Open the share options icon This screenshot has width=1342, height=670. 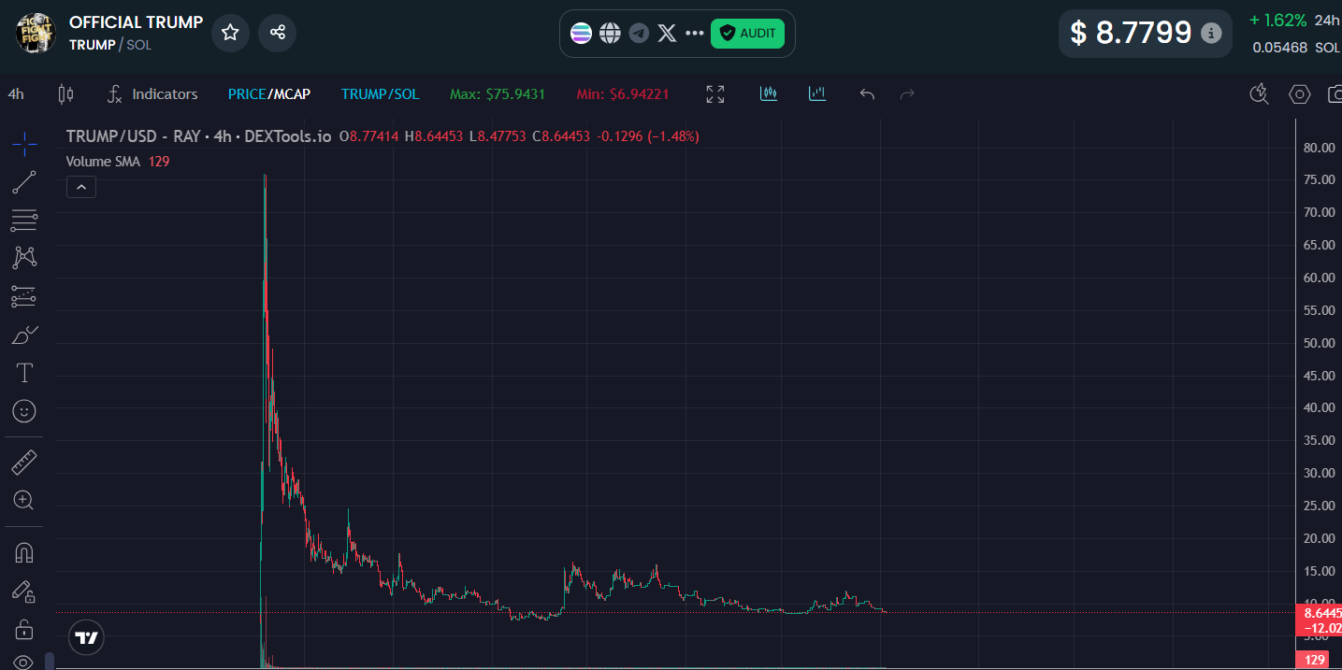[x=278, y=33]
